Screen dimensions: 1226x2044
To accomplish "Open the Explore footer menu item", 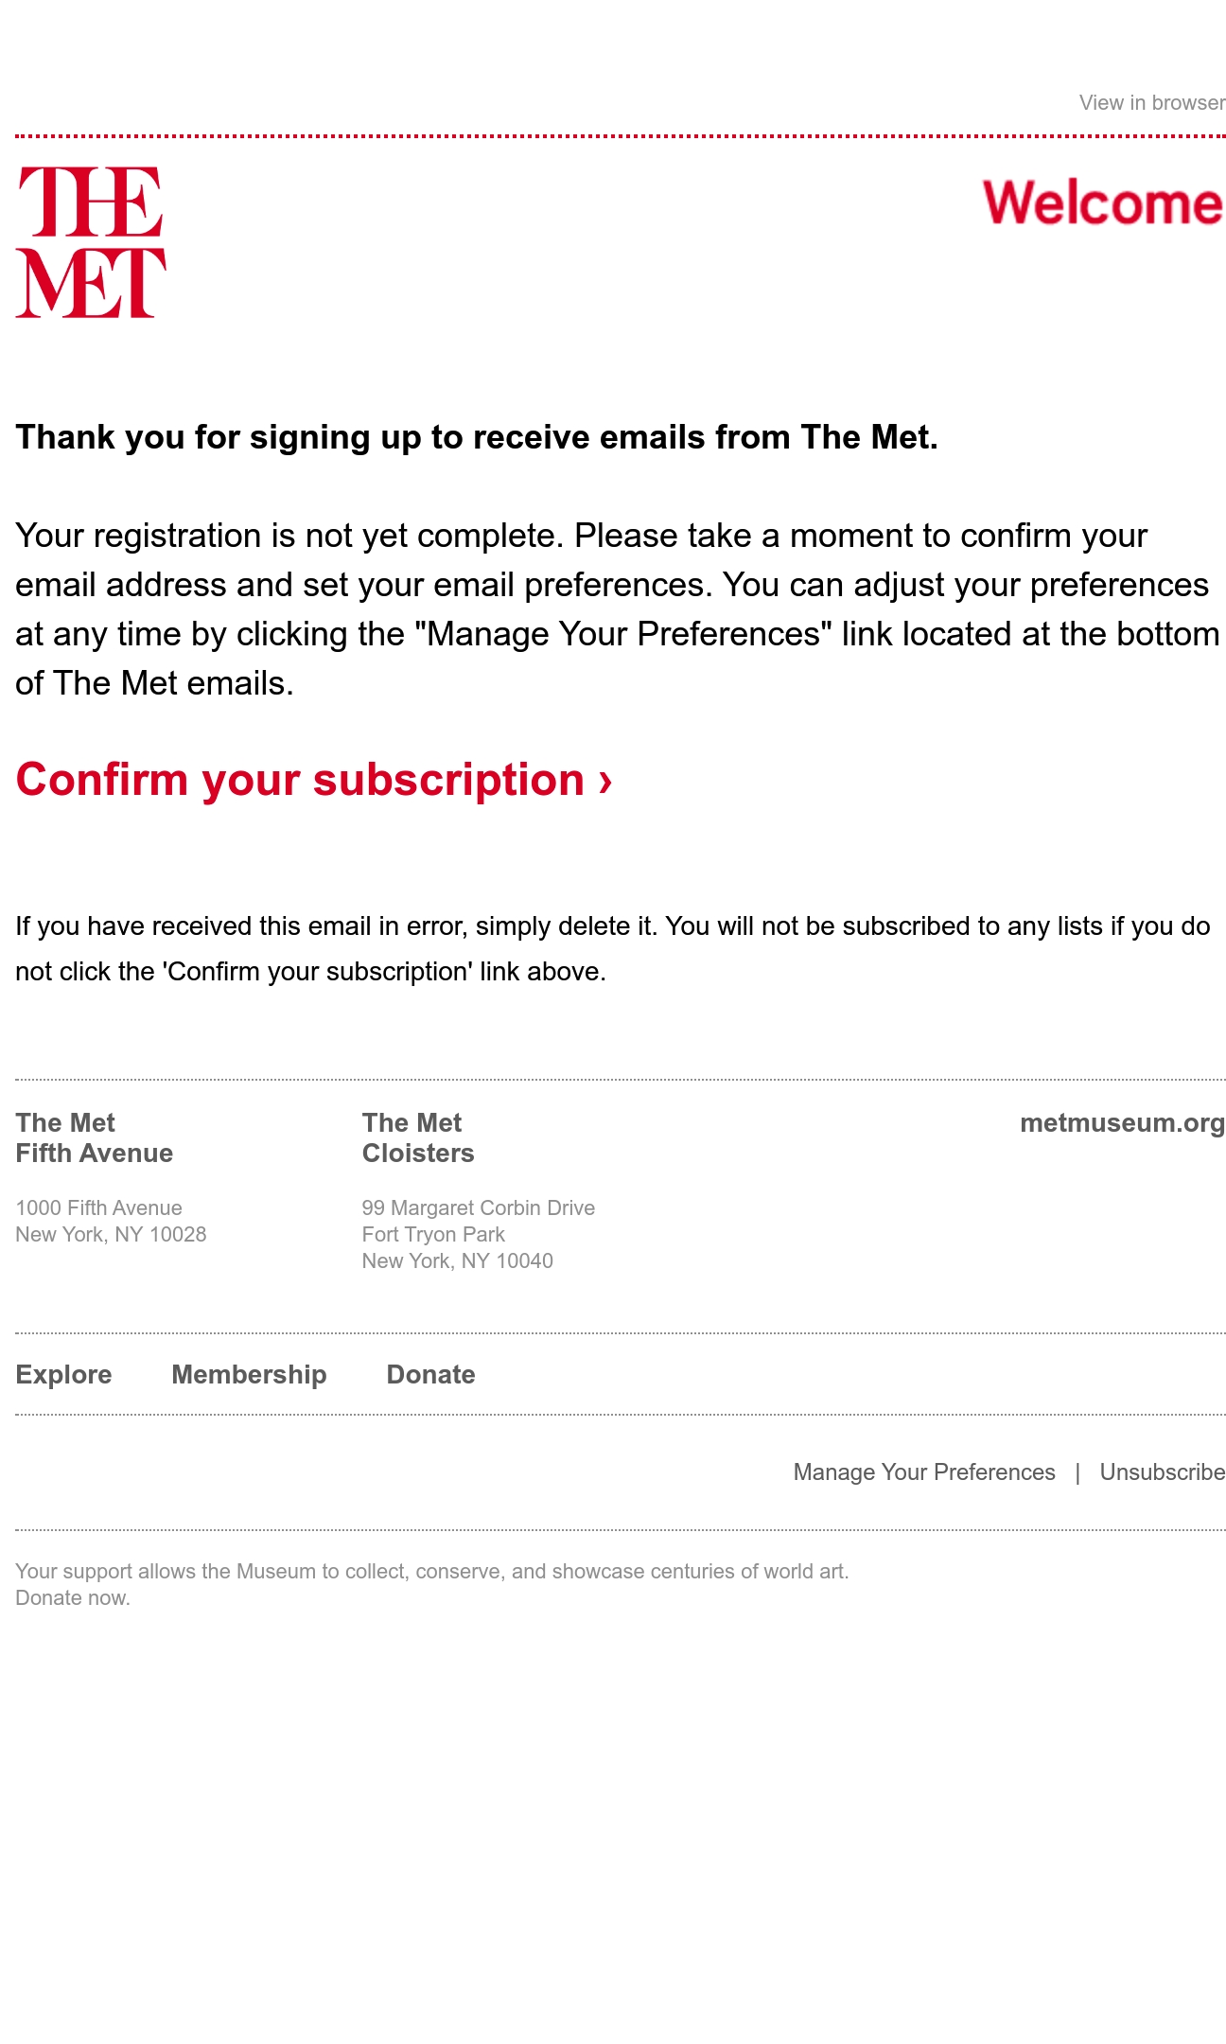I will (63, 1374).
